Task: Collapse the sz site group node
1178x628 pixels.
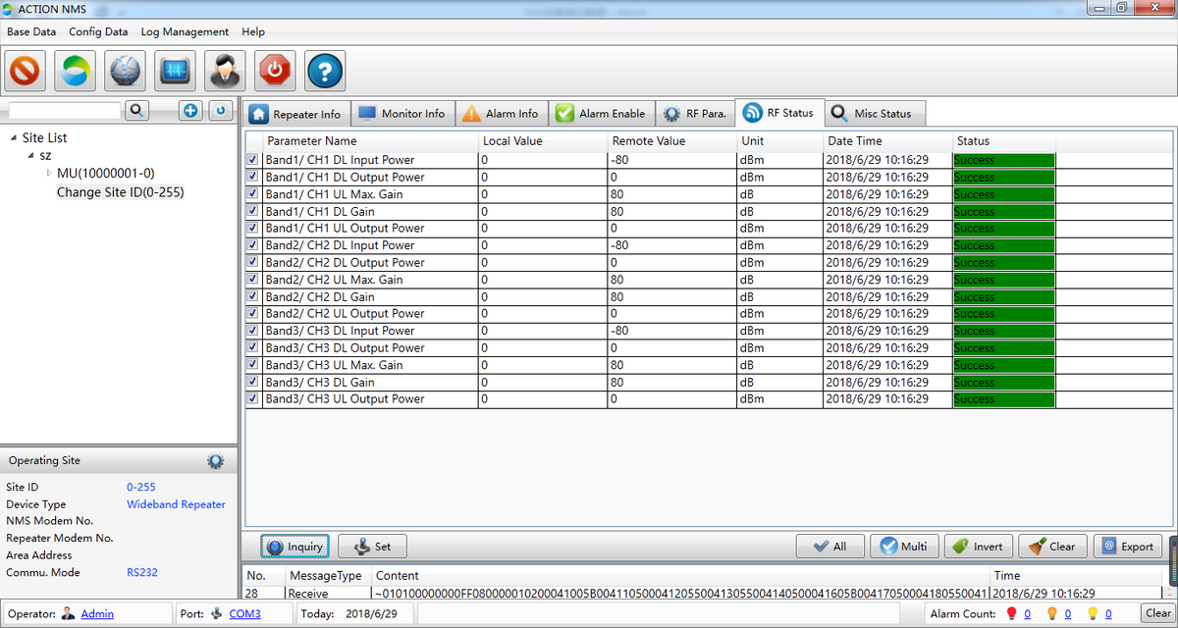Action: pos(31,156)
